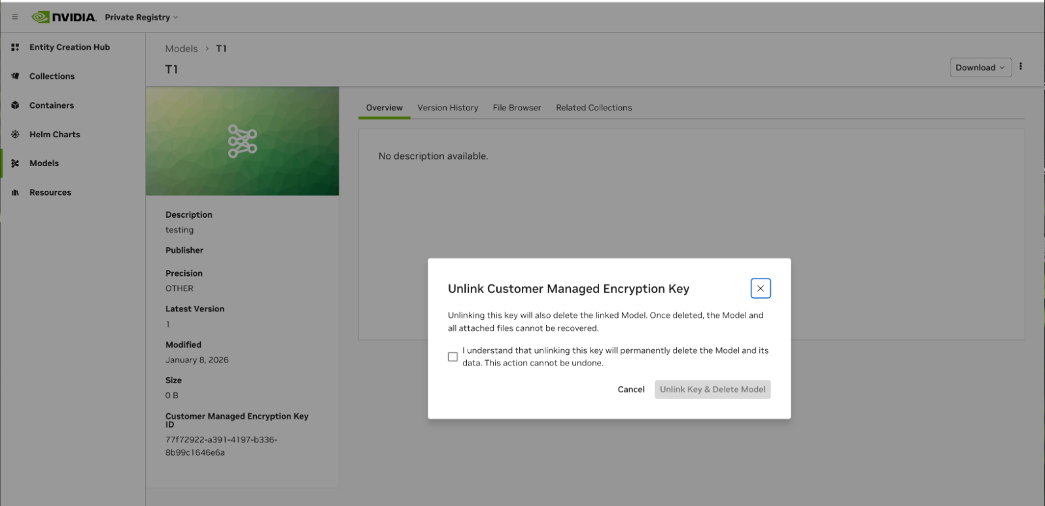Click the dialog title 'Unlink Customer Managed Encryption Key'
The image size is (1045, 506).
tap(568, 289)
